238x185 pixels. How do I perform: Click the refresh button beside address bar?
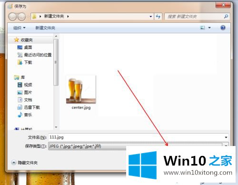tap(158, 16)
